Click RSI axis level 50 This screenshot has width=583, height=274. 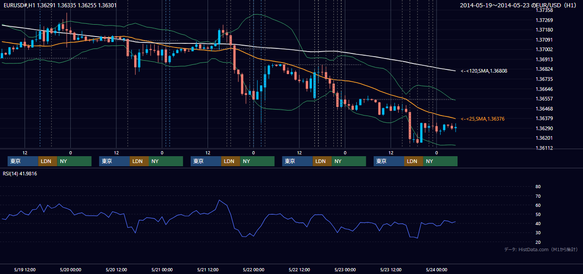(x=538, y=214)
